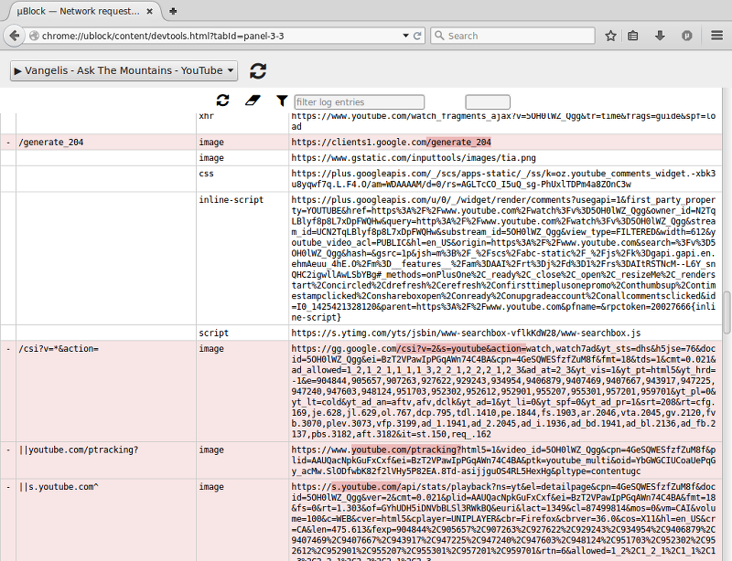Select the /generate_204 filter cell

click(106, 143)
